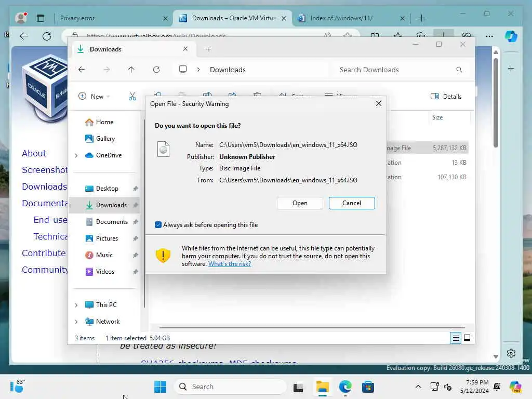532x399 pixels.
Task: Click the New button in File Explorer
Action: coord(94,96)
